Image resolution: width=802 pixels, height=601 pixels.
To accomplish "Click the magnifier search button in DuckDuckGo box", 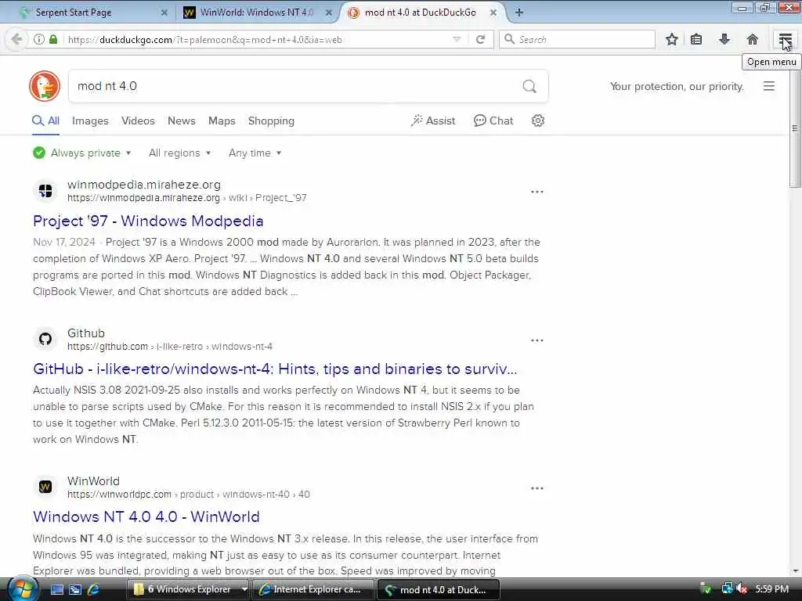I will click(x=529, y=86).
